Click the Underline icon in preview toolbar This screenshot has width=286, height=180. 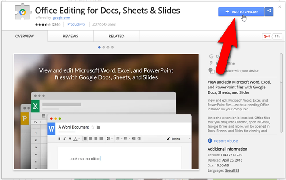(x=70, y=139)
